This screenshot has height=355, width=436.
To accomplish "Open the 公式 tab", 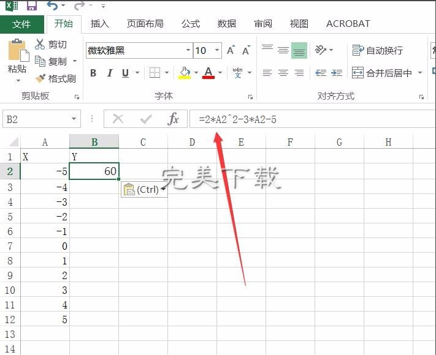I will (191, 24).
